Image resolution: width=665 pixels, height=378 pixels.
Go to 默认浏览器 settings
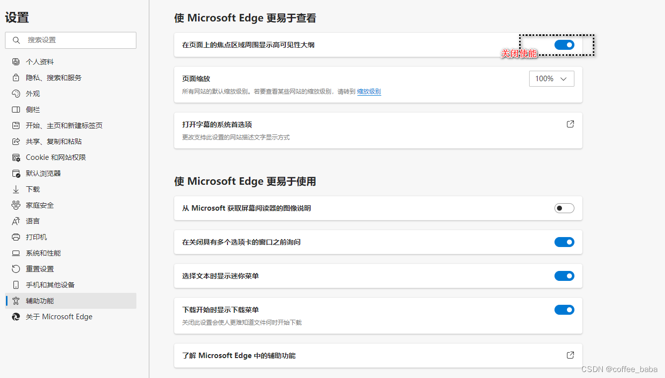(71, 173)
